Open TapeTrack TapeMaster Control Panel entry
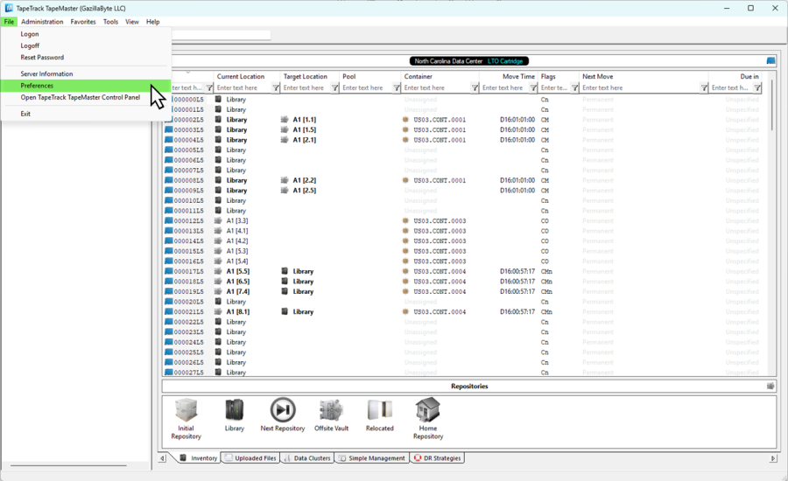 [81, 97]
